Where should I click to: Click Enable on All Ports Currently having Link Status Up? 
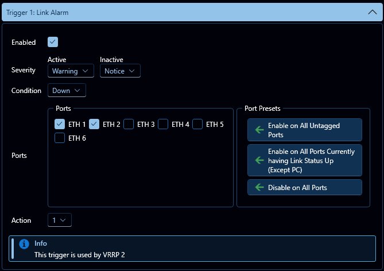(305, 160)
